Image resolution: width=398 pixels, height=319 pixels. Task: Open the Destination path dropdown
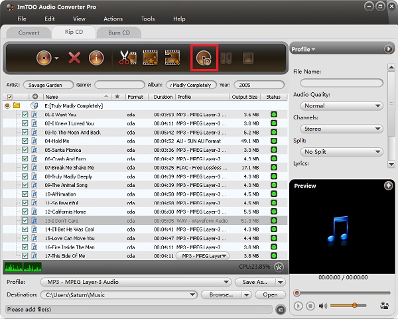[119, 295]
